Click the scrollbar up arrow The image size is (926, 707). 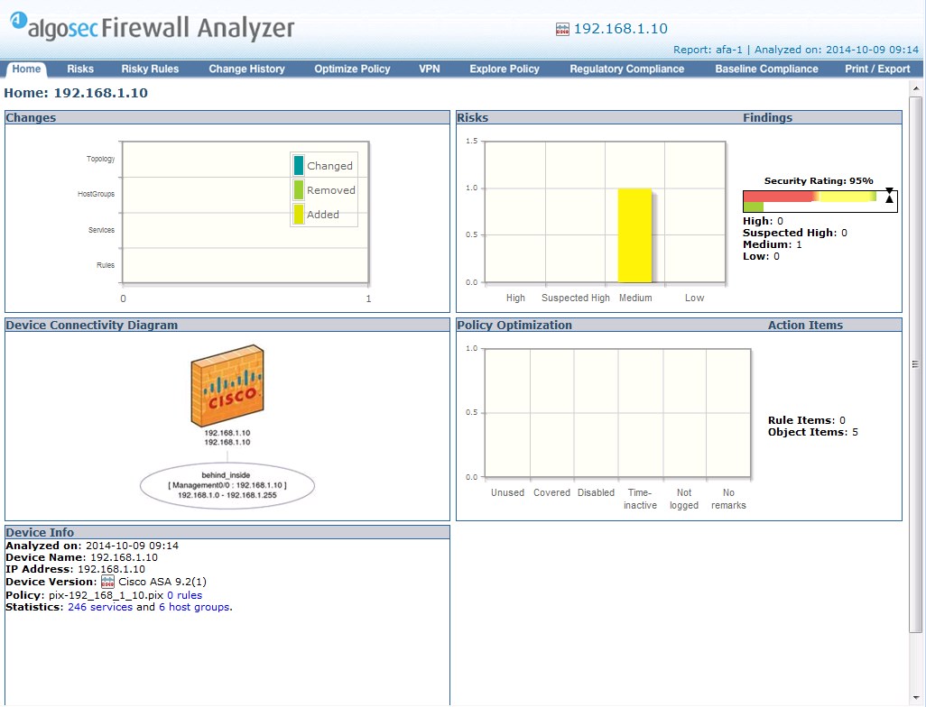pos(916,88)
